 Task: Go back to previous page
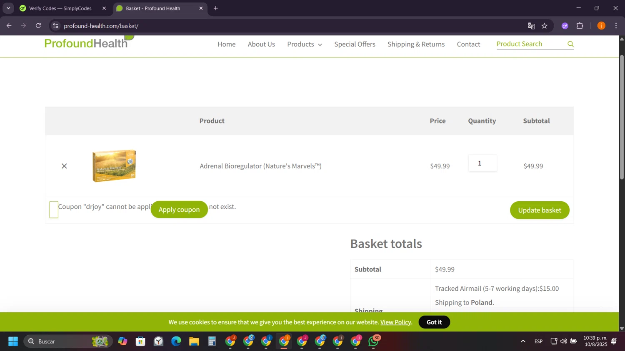pos(9,26)
